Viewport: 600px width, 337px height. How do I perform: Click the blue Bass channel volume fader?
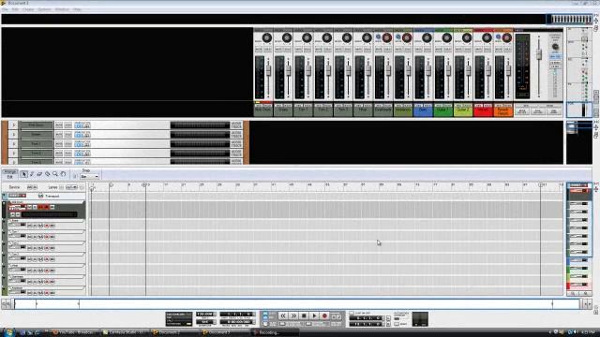(x=428, y=70)
